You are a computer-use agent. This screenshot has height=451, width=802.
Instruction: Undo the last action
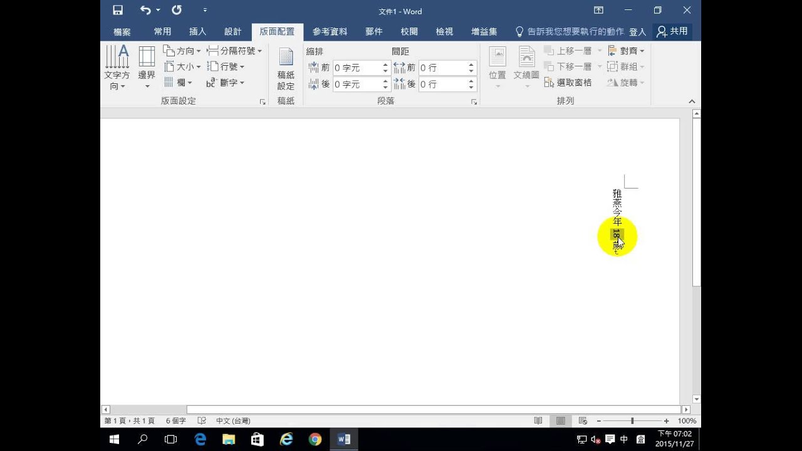point(145,10)
